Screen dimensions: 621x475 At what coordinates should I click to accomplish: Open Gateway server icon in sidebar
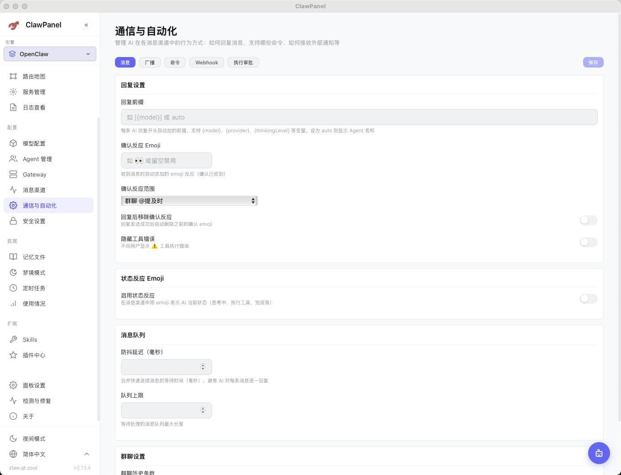click(x=13, y=174)
